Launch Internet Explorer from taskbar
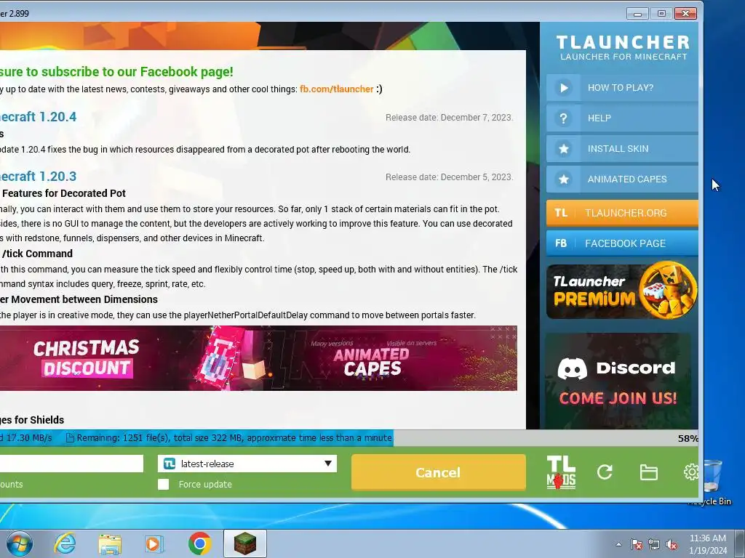 [x=65, y=543]
